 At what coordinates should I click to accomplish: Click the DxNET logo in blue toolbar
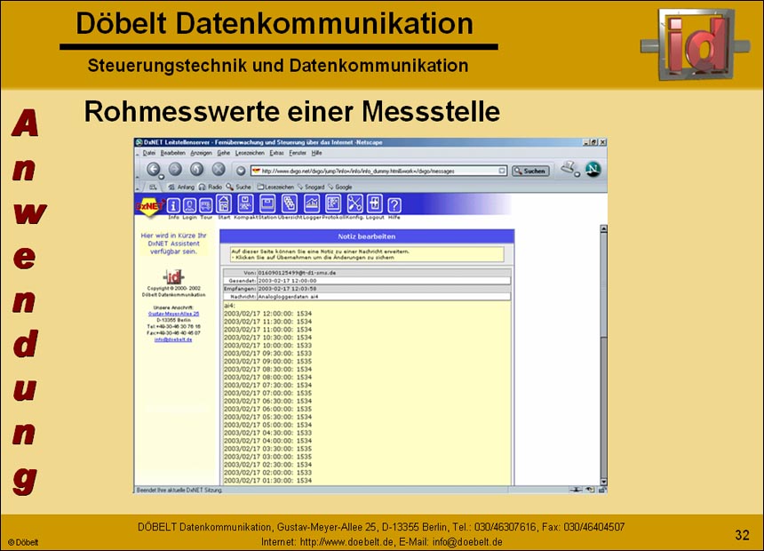point(149,206)
